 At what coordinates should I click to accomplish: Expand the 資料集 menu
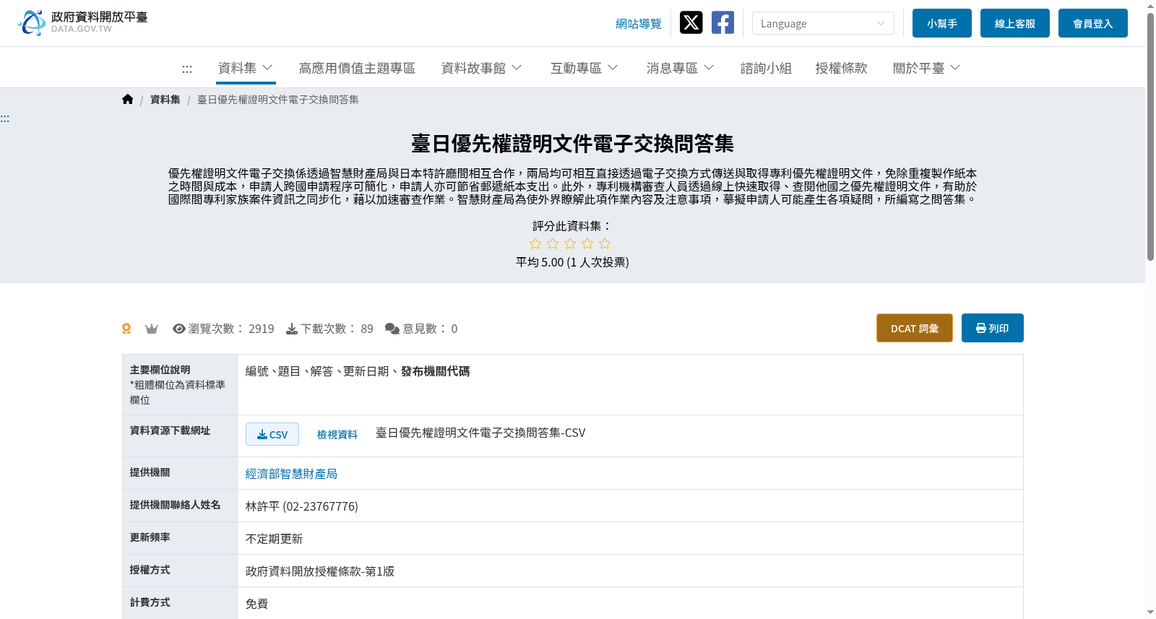click(x=246, y=68)
